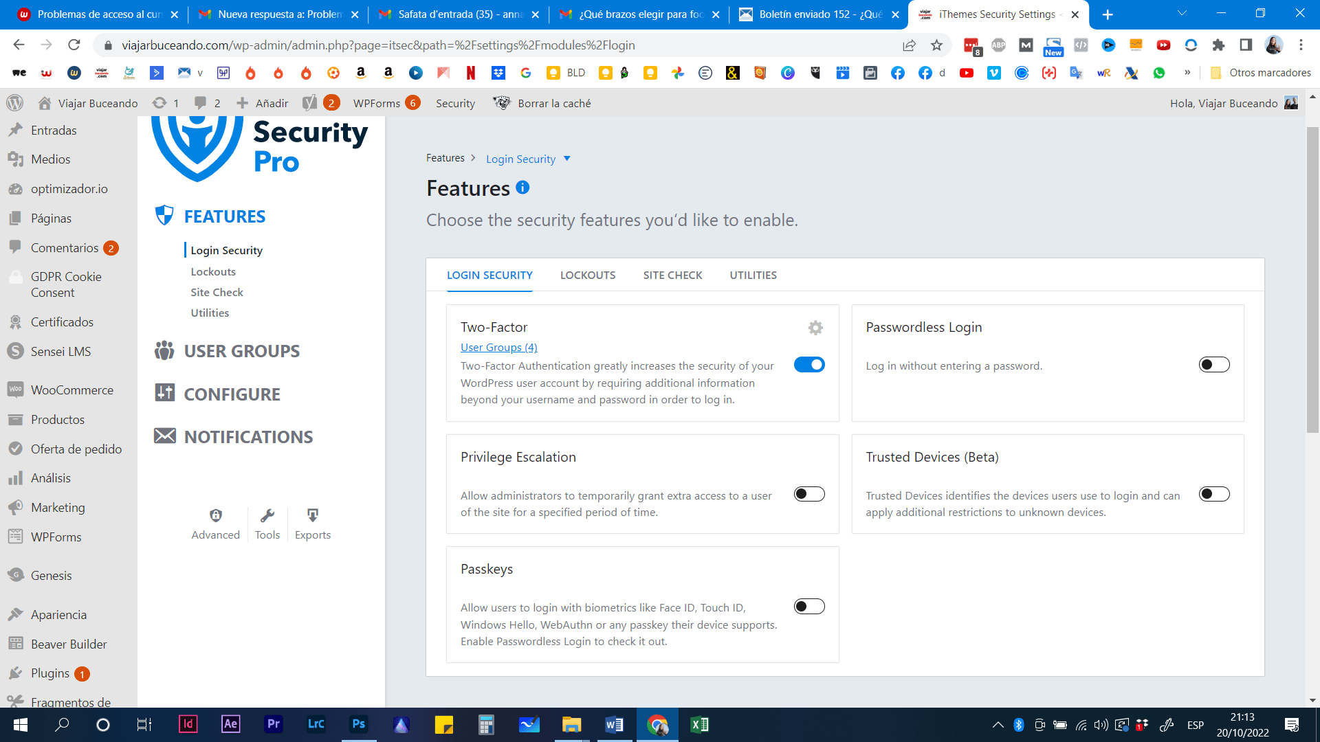Screen dimensions: 1320x742
Task: Click page vertical scrollbar
Action: click(x=1312, y=280)
